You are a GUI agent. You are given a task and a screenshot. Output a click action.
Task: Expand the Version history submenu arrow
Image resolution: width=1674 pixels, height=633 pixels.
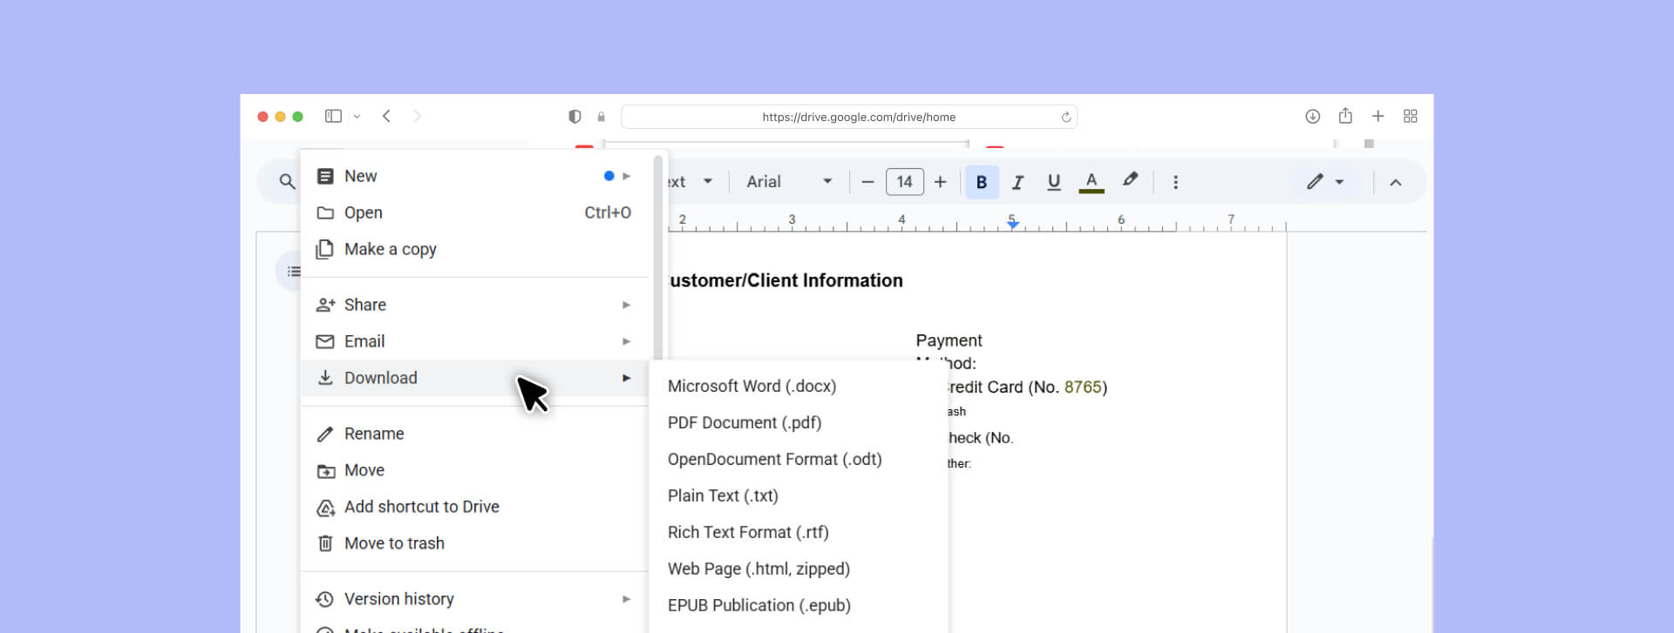(x=626, y=599)
